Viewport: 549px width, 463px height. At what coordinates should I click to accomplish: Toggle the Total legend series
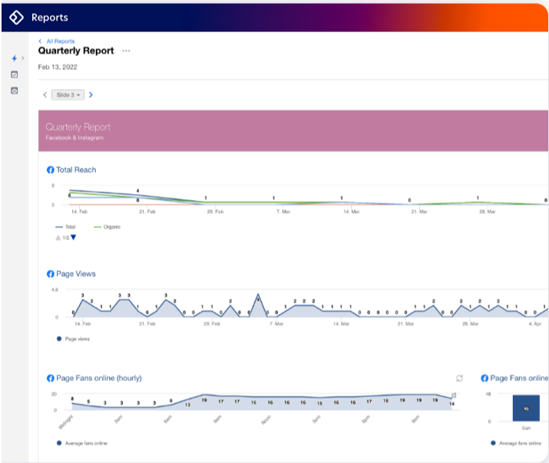point(65,227)
